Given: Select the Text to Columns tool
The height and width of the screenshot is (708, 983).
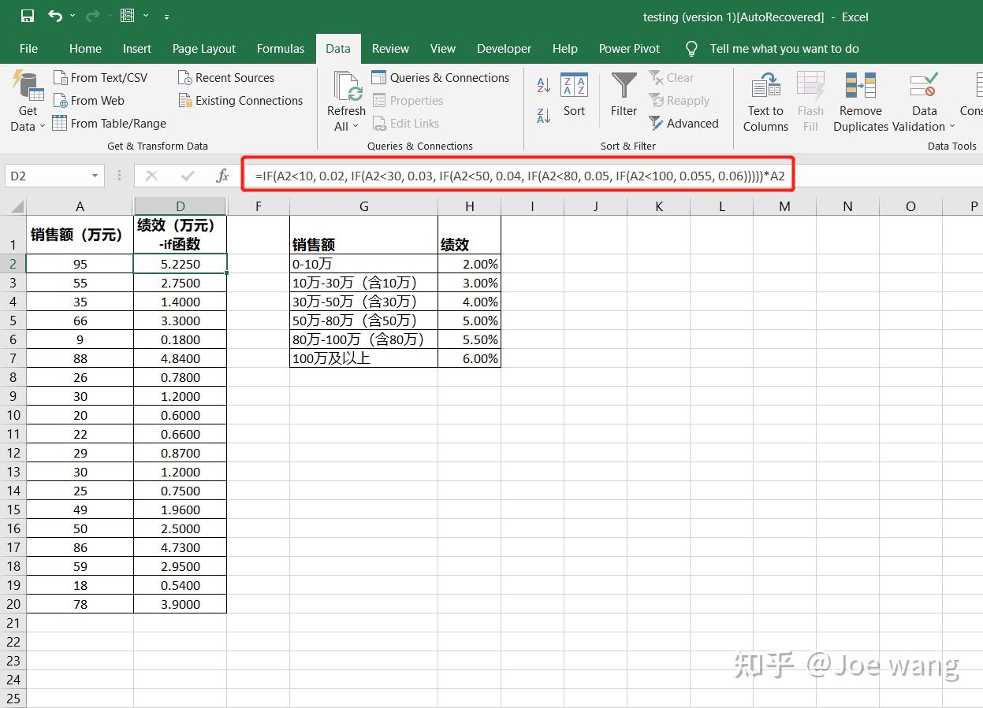Looking at the screenshot, I should [x=765, y=101].
